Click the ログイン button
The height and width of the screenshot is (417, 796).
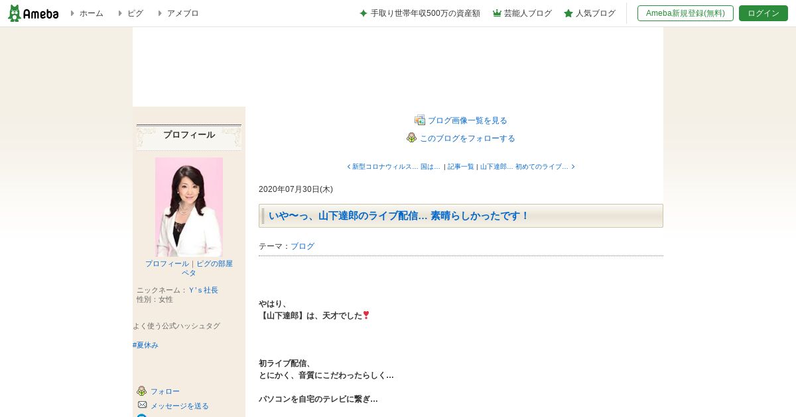coord(763,13)
